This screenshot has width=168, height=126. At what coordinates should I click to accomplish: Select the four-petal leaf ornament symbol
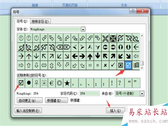[105, 38]
